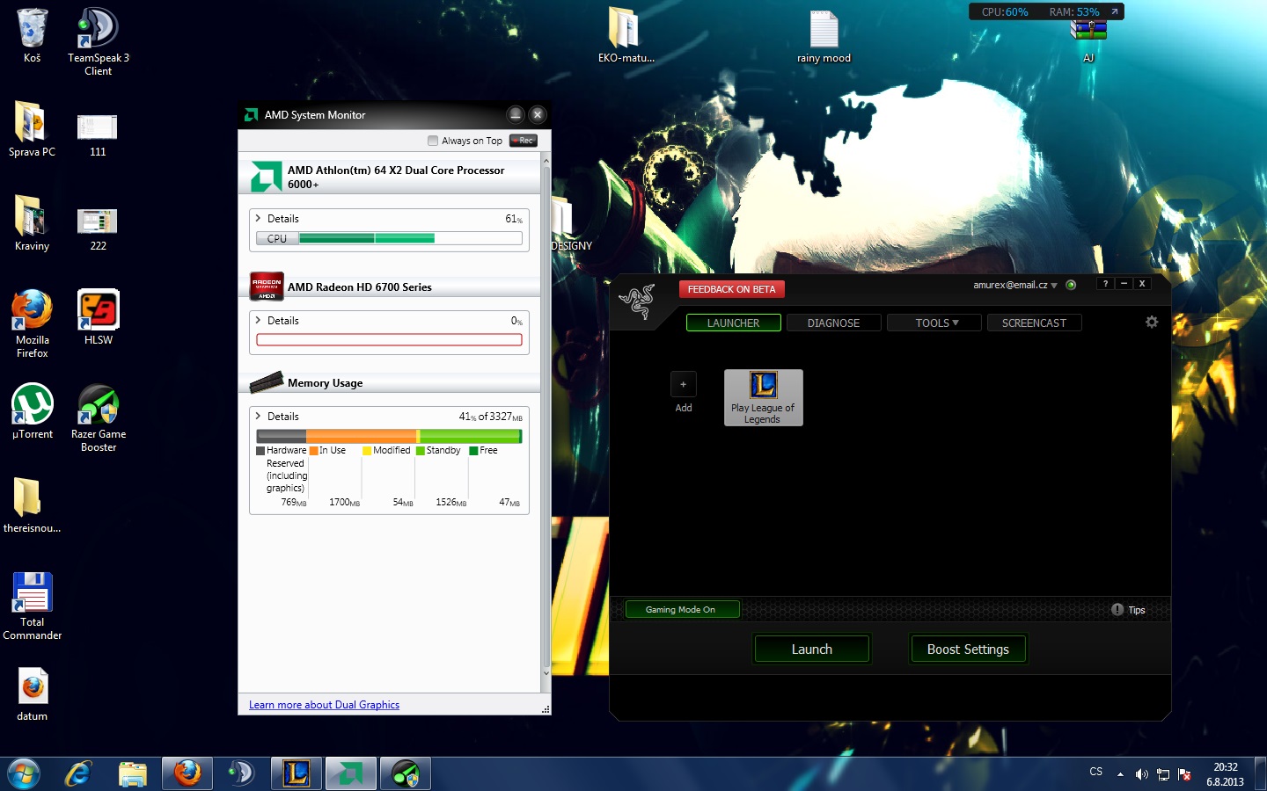Switch to the SCREENCAST tab
This screenshot has height=791, width=1267.
pos(1035,323)
